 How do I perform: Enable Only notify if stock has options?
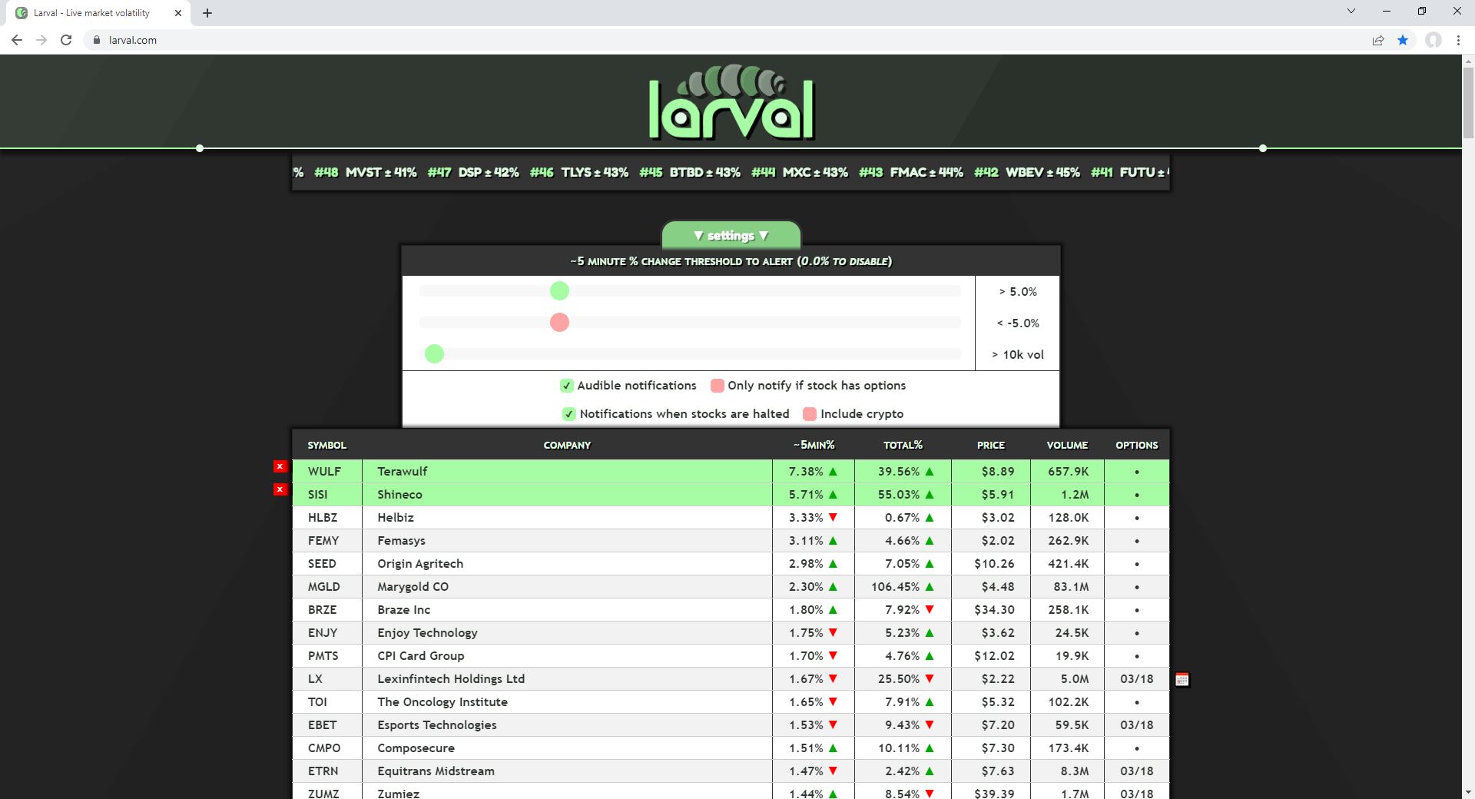pyautogui.click(x=718, y=386)
